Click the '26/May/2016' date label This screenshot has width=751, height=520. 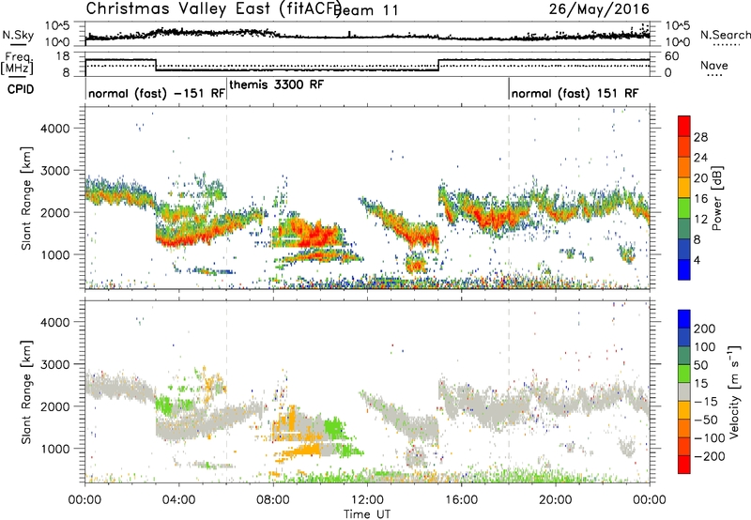[x=599, y=9]
